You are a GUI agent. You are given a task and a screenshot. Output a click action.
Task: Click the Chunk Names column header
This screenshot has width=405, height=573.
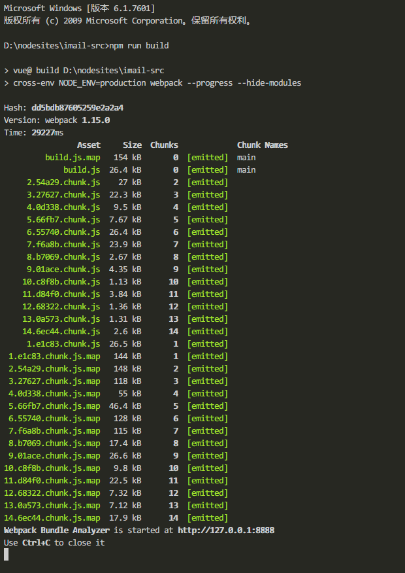[x=263, y=145]
